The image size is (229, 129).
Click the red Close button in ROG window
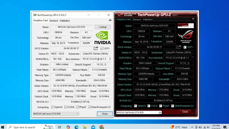coord(185,112)
